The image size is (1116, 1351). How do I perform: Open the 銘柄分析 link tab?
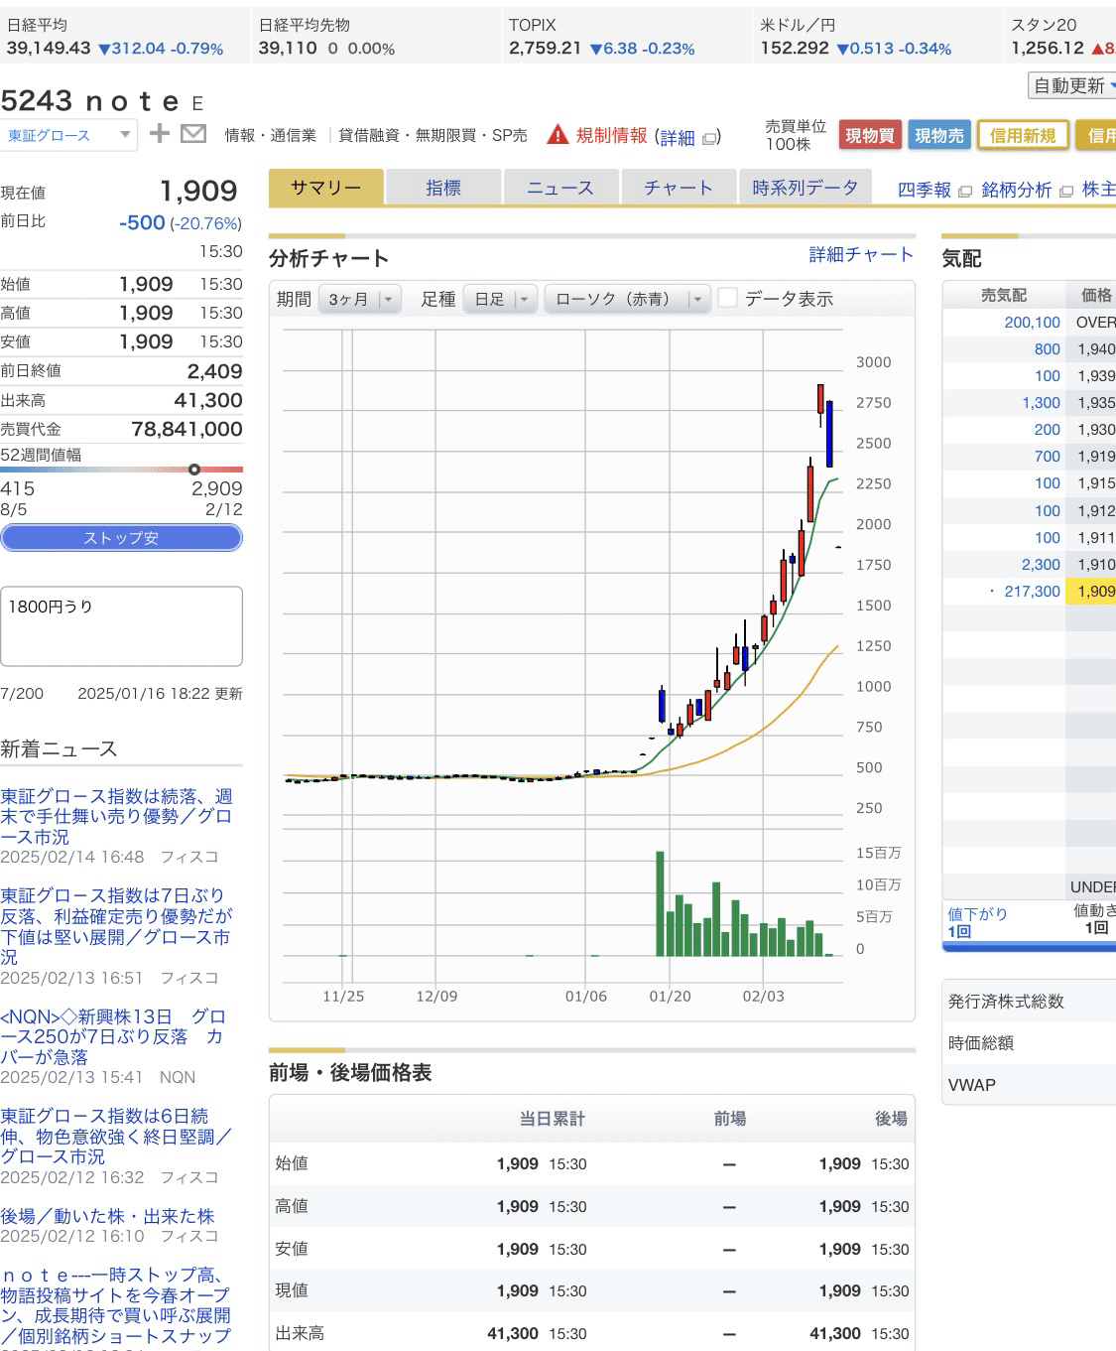(x=1016, y=190)
